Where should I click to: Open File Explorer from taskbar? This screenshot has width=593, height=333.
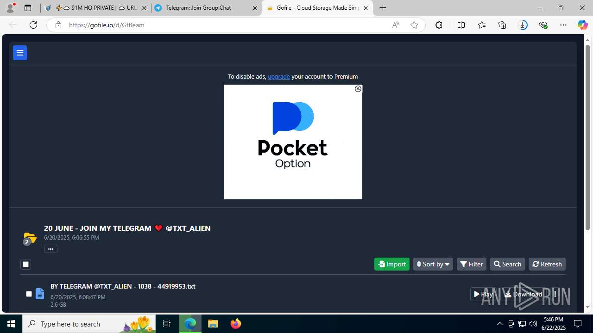click(213, 324)
